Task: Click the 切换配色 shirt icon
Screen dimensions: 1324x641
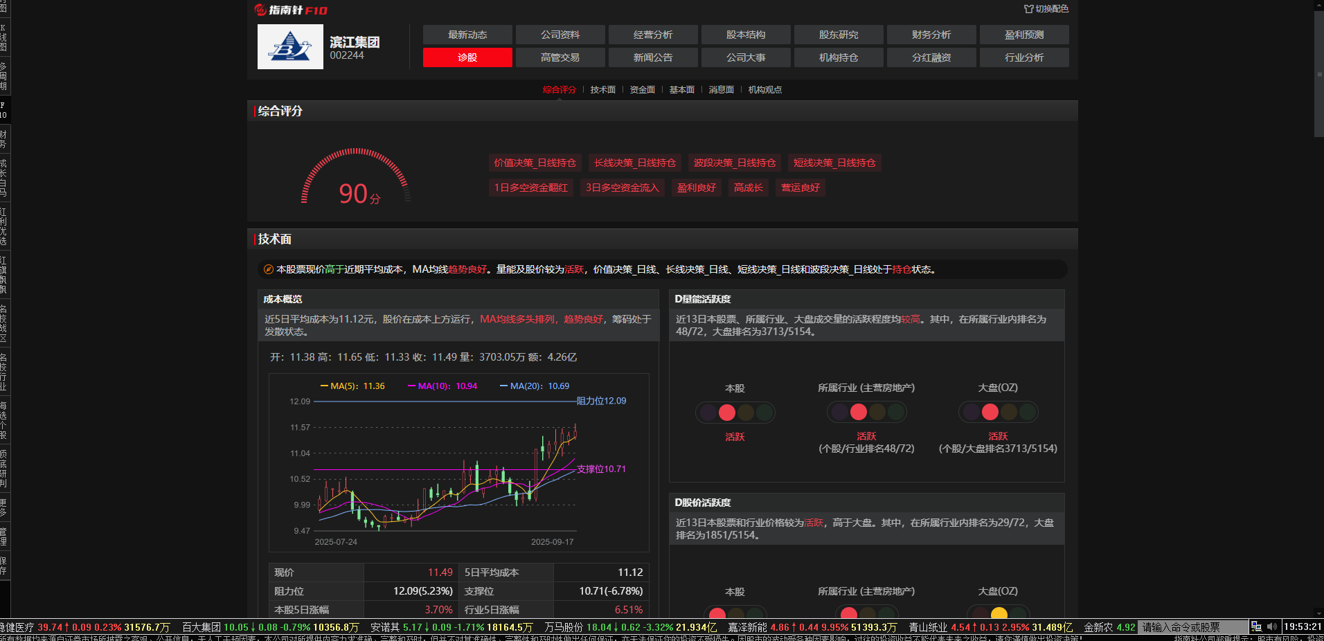Action: 1028,9
